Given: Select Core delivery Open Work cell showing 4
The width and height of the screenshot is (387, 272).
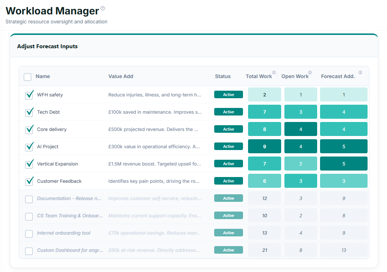Looking at the screenshot, I should pyautogui.click(x=301, y=129).
